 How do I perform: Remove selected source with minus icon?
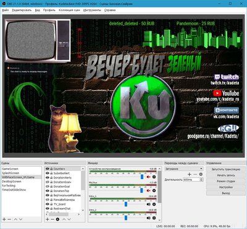pyautogui.click(x=52, y=219)
